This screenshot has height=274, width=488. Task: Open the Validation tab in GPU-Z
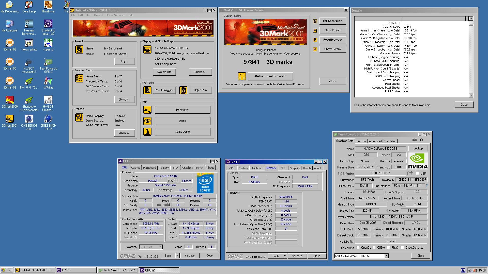click(390, 141)
